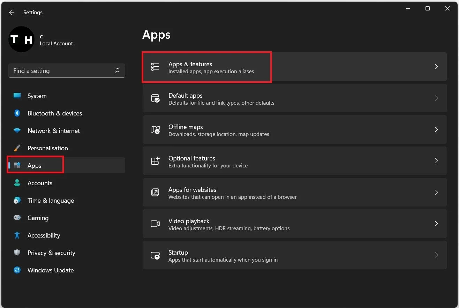
Task: Open System settings label
Action: tap(37, 96)
